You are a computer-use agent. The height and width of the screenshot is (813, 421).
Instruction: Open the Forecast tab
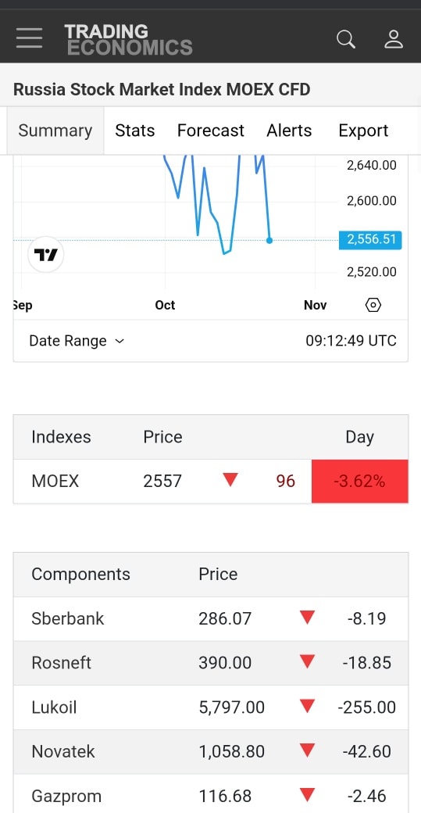[210, 131]
